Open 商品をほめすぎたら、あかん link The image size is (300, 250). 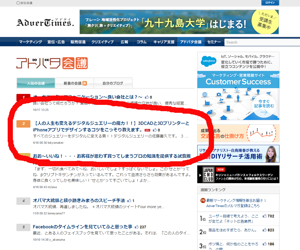point(232,230)
